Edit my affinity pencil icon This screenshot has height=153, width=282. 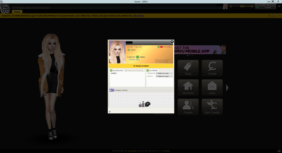[x=148, y=71]
